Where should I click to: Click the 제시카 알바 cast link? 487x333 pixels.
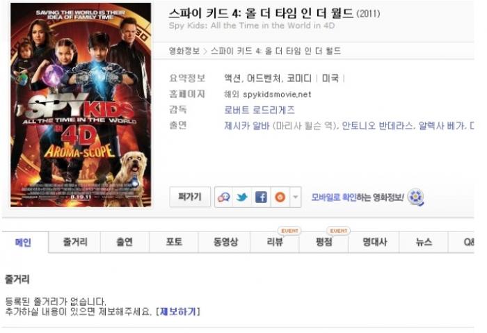click(x=246, y=126)
